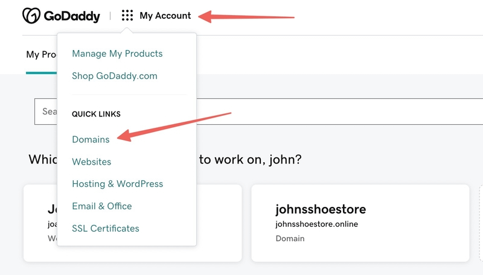Open Shop GoDaddy.com link

tap(115, 75)
